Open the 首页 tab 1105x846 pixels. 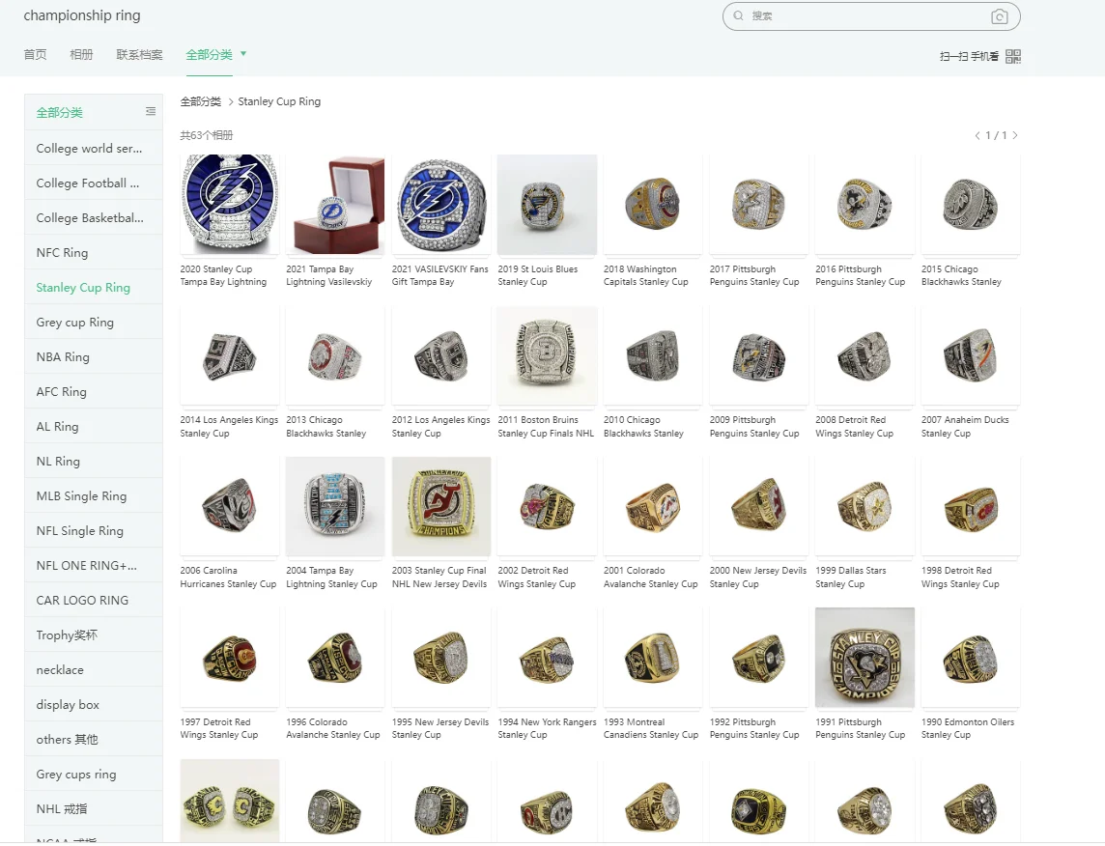(x=35, y=54)
